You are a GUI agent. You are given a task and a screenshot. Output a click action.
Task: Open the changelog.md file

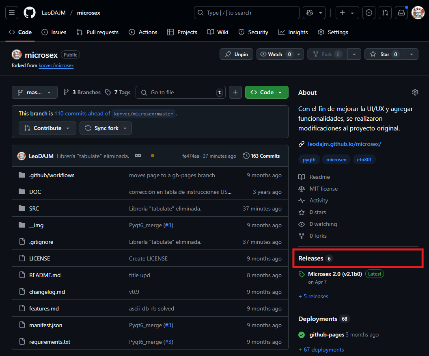[x=47, y=292]
